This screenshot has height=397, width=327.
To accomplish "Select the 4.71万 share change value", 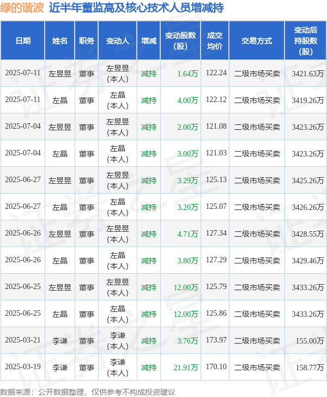I will click(x=187, y=234).
